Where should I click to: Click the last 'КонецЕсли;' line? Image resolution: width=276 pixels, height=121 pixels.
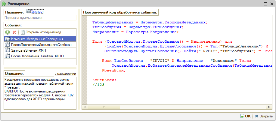pos(104,80)
